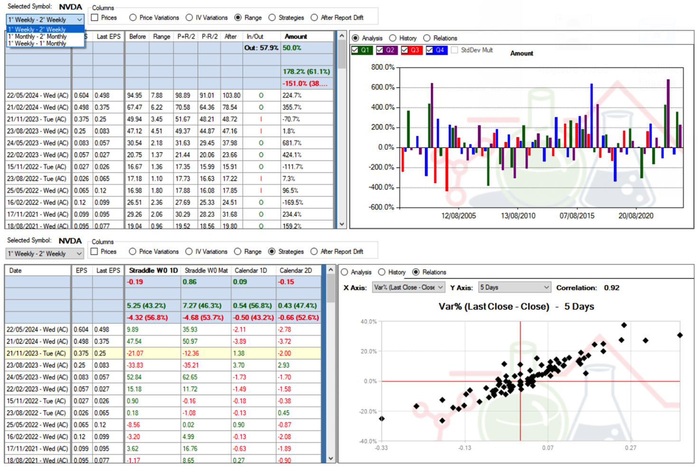
Task: Select Range radio in upper panel
Action: coord(238,18)
